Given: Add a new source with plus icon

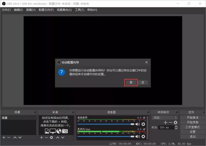Looking at the screenshot, I should [42, 137].
